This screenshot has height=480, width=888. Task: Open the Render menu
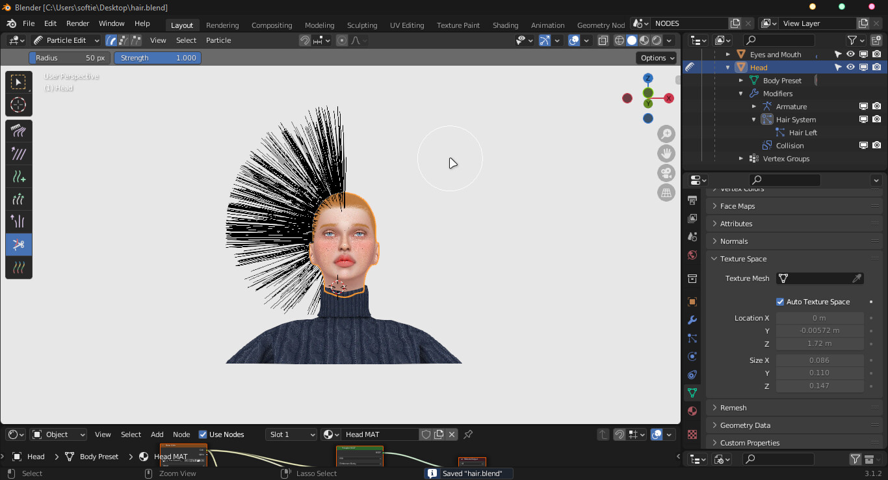[78, 23]
